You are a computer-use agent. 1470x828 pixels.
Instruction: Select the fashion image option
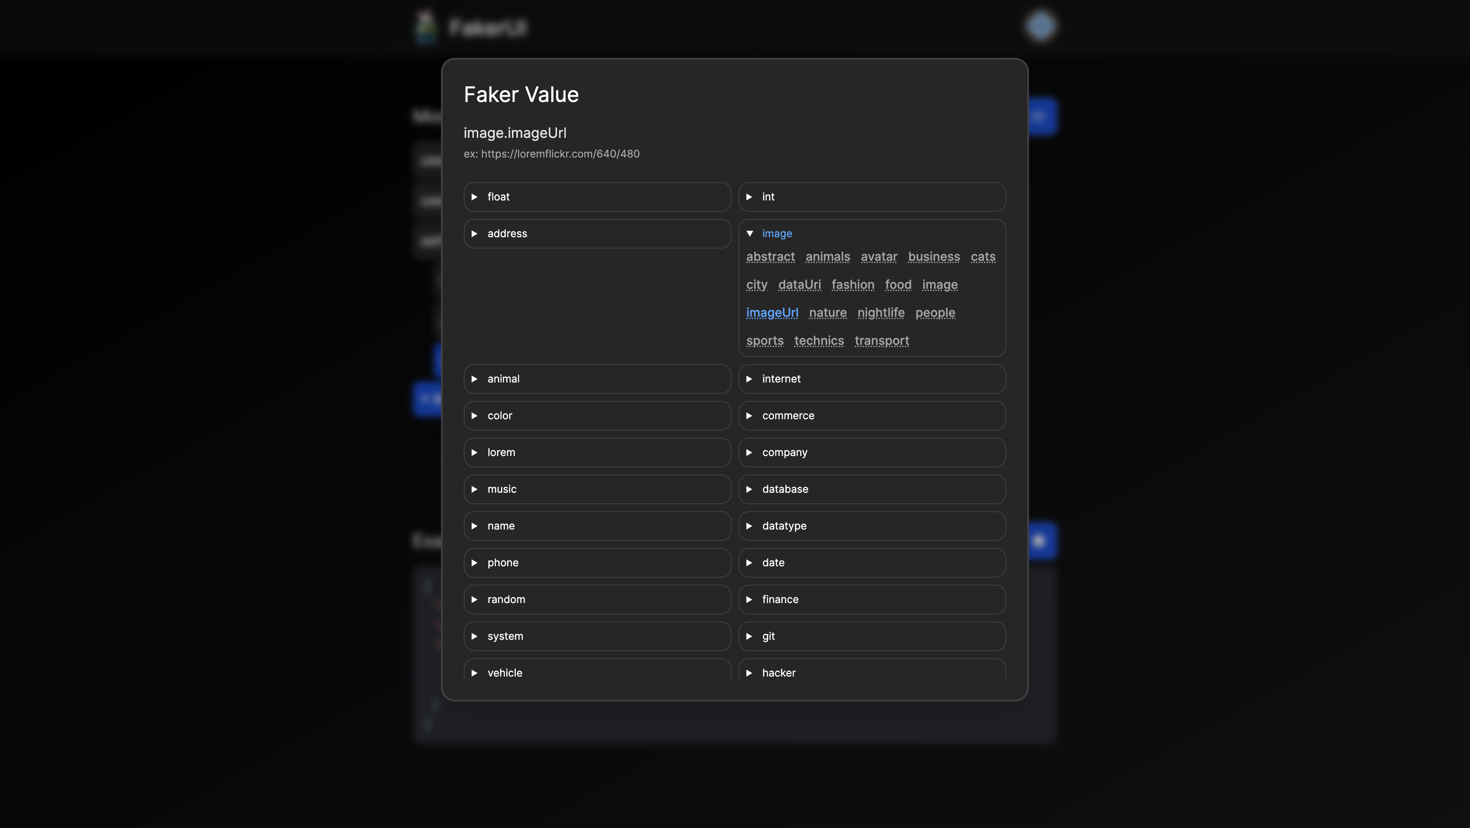tap(853, 285)
